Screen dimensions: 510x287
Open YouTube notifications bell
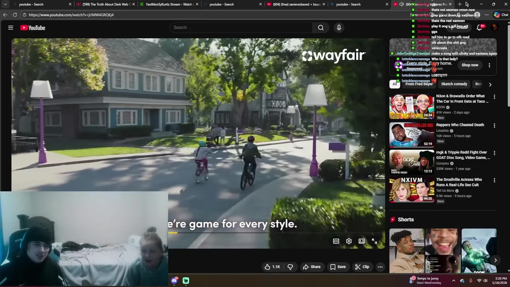tap(480, 28)
